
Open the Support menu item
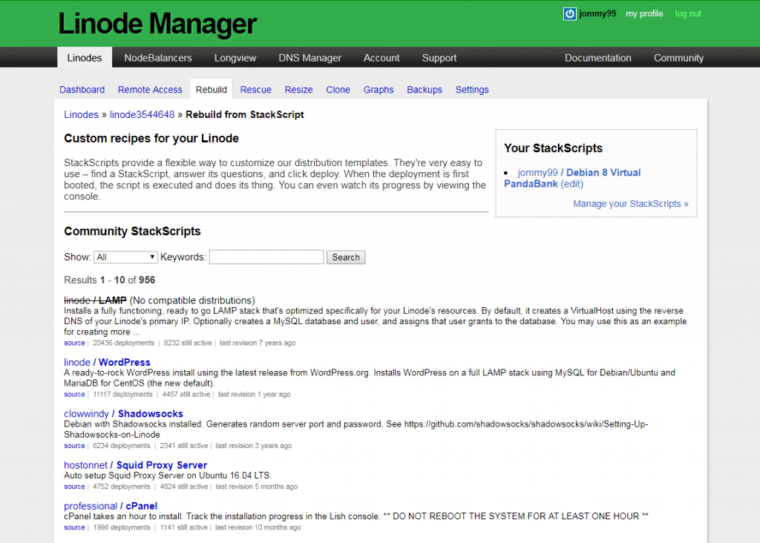pos(439,58)
